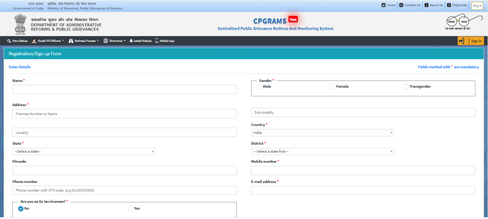Screen dimensions: 488x219
Task: Click the national emblem logo
Action: [20, 24]
